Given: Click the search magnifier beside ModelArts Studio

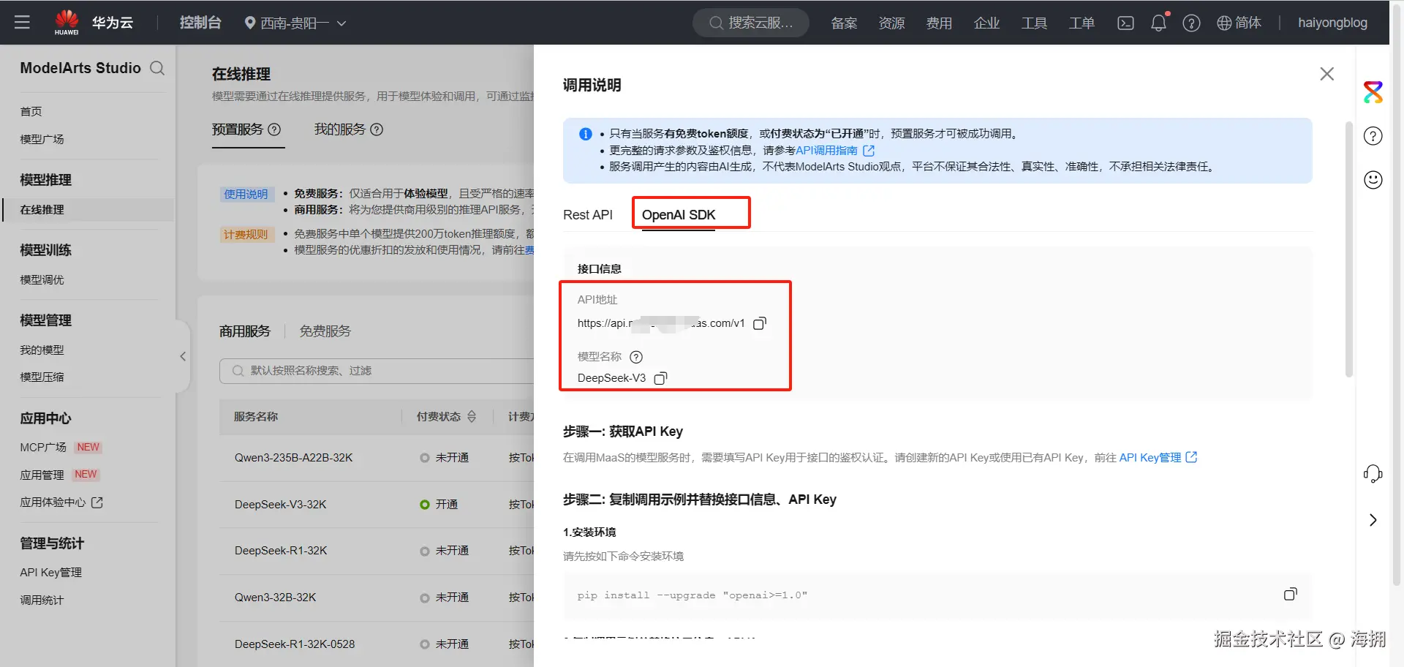Looking at the screenshot, I should [x=158, y=68].
